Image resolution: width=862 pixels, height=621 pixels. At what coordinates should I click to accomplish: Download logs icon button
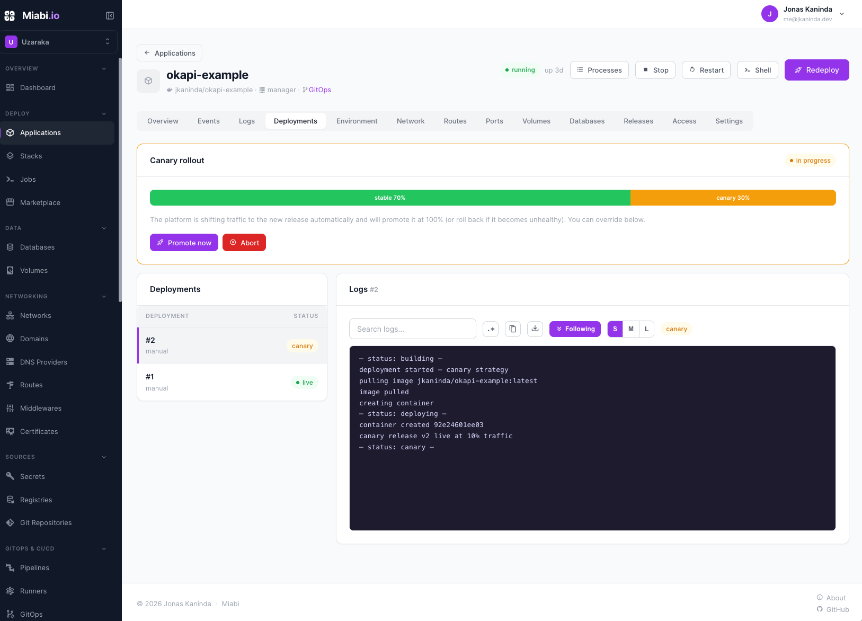point(535,329)
